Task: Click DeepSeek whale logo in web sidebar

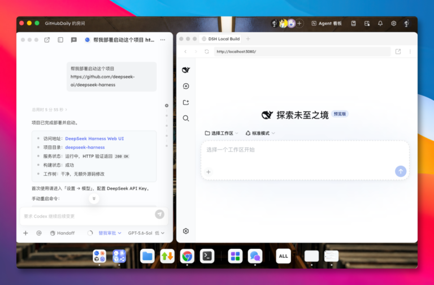Action: (186, 70)
